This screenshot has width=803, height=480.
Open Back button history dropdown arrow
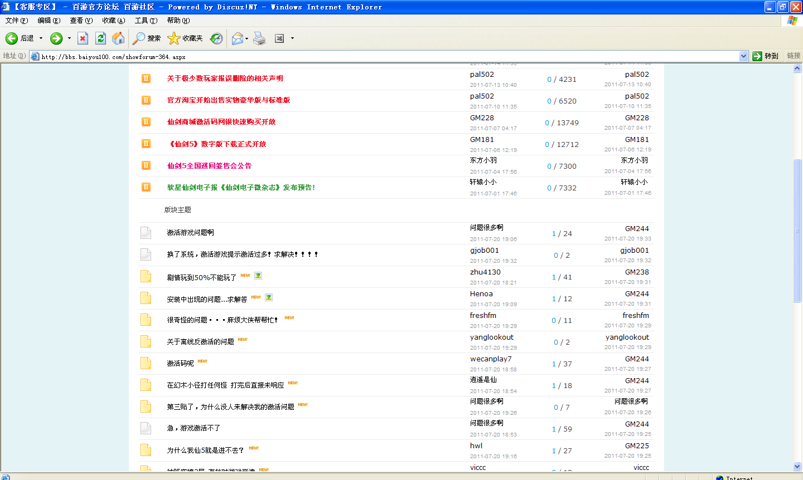coord(41,38)
